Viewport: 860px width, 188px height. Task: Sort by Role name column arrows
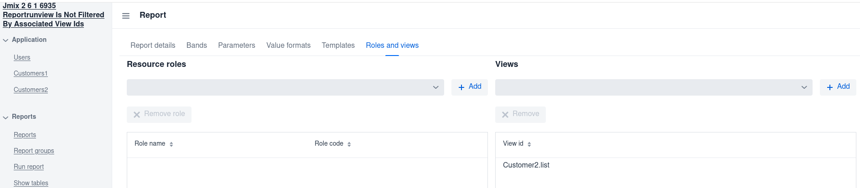(171, 144)
